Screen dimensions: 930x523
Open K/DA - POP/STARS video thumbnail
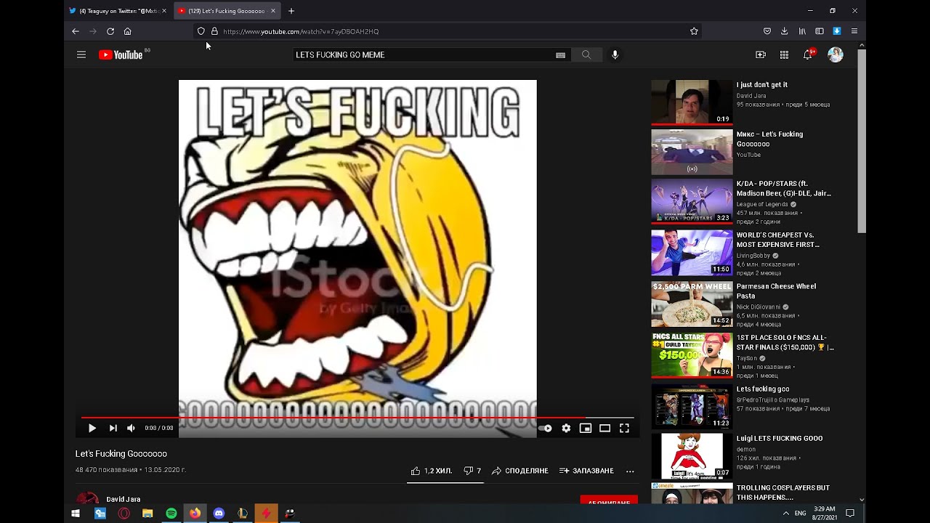point(692,202)
